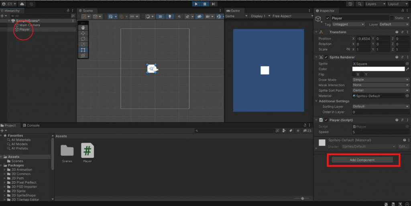Viewport: 411px width, 206px height.
Task: Open the Unity cloud services icon
Action: [x=22, y=4]
